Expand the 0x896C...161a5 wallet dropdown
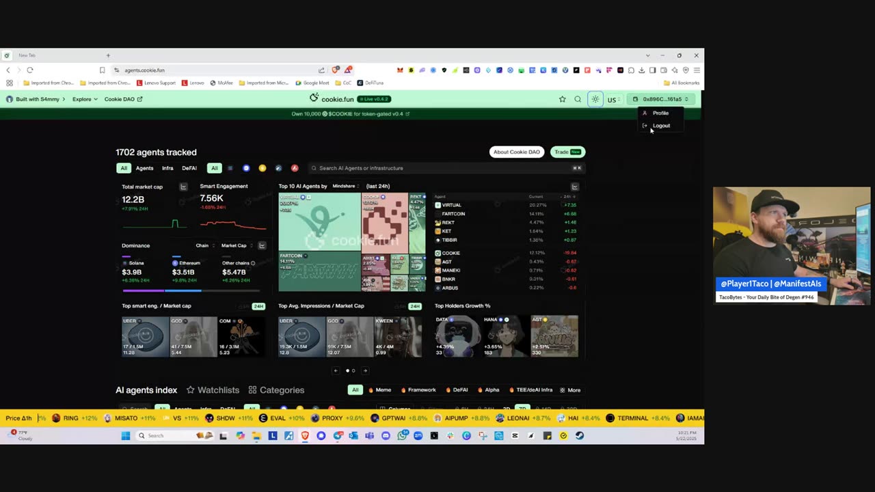 pos(660,99)
